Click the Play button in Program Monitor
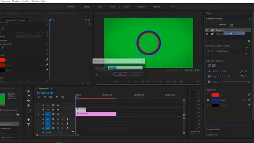Image resolution: width=254 pixels, height=143 pixels. 148,81
